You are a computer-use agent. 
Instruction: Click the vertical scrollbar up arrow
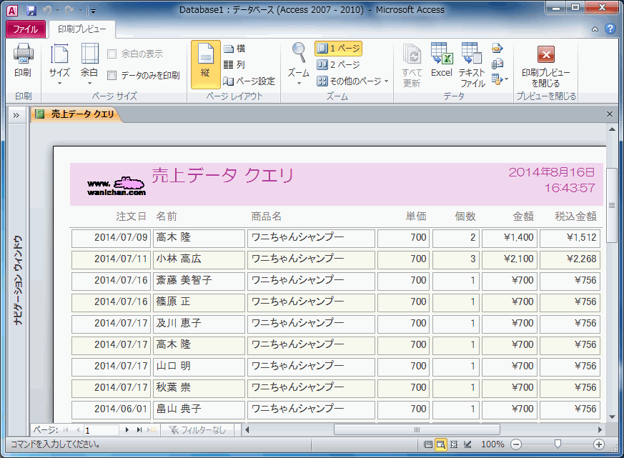612,129
